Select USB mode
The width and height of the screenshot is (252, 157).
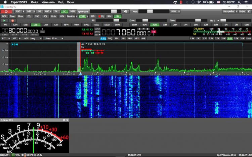[x=46, y=25]
